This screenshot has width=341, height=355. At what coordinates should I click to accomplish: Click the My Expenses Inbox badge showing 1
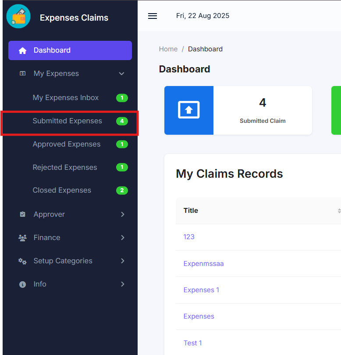click(x=122, y=98)
